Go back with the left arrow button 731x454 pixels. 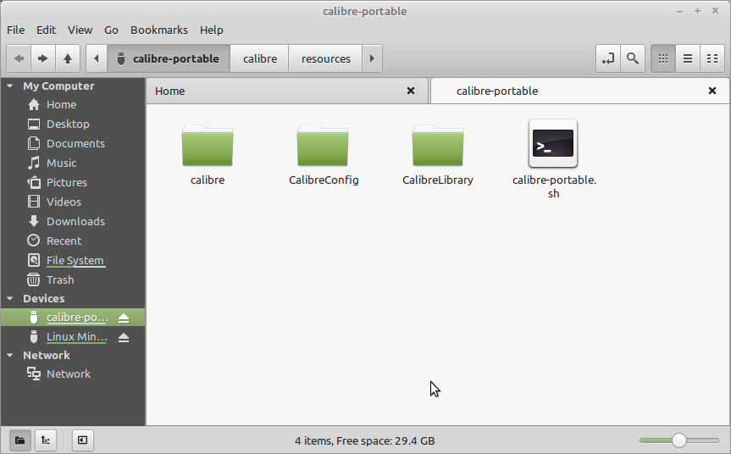point(19,58)
